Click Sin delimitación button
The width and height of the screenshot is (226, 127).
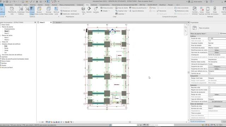click(x=217, y=102)
